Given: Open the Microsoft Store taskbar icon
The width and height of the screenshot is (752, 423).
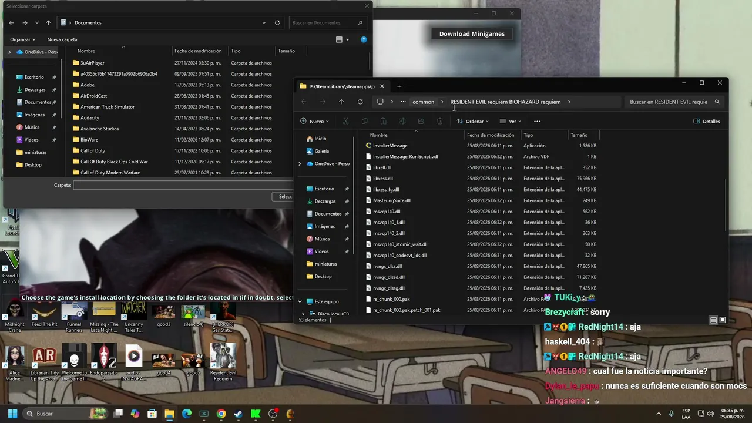Looking at the screenshot, I should coord(152,414).
